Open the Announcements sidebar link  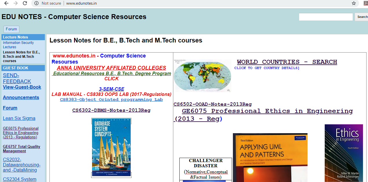coord(21,97)
